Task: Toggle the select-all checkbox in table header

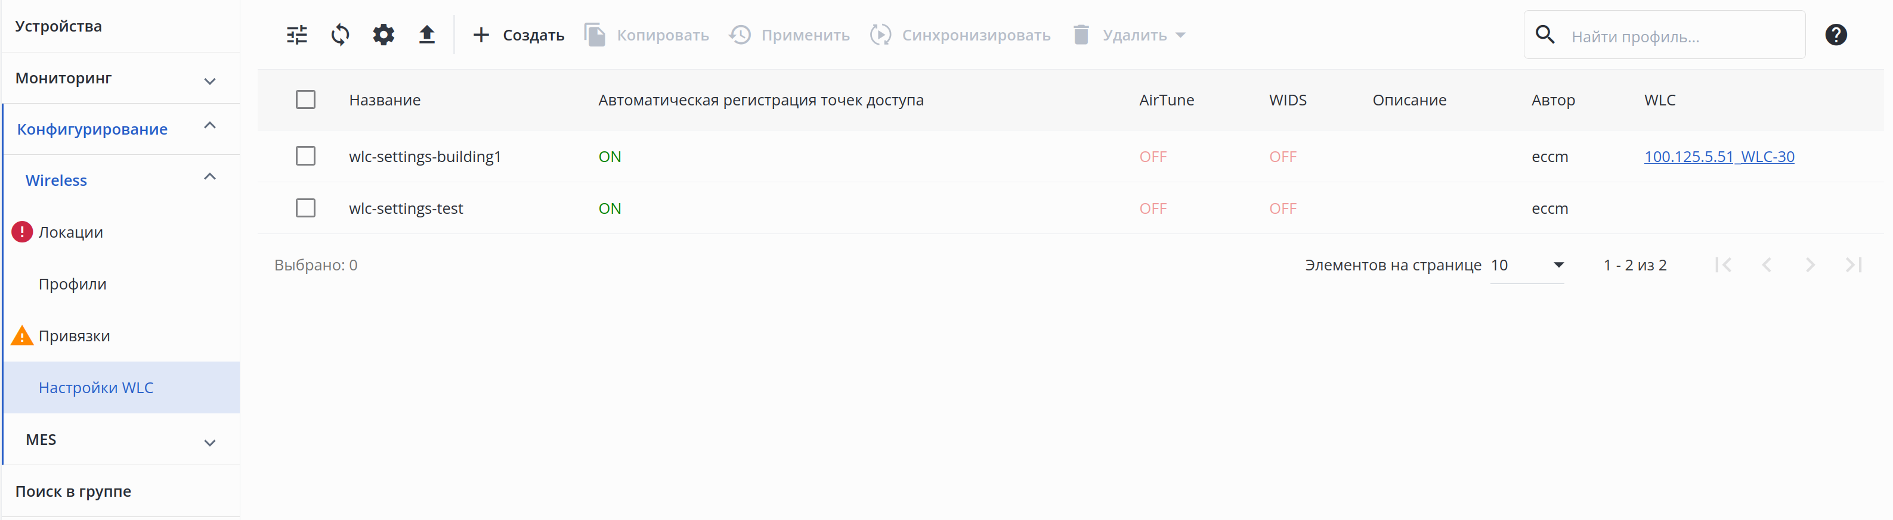Action: (306, 99)
